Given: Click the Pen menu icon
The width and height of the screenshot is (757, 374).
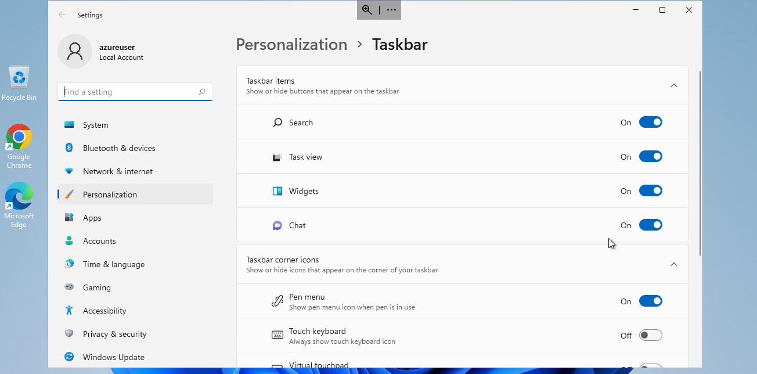Looking at the screenshot, I should (x=277, y=301).
